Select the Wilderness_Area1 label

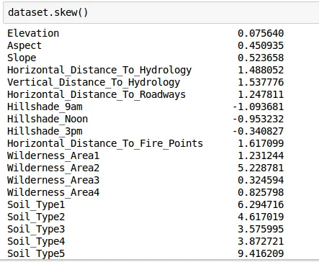53,155
